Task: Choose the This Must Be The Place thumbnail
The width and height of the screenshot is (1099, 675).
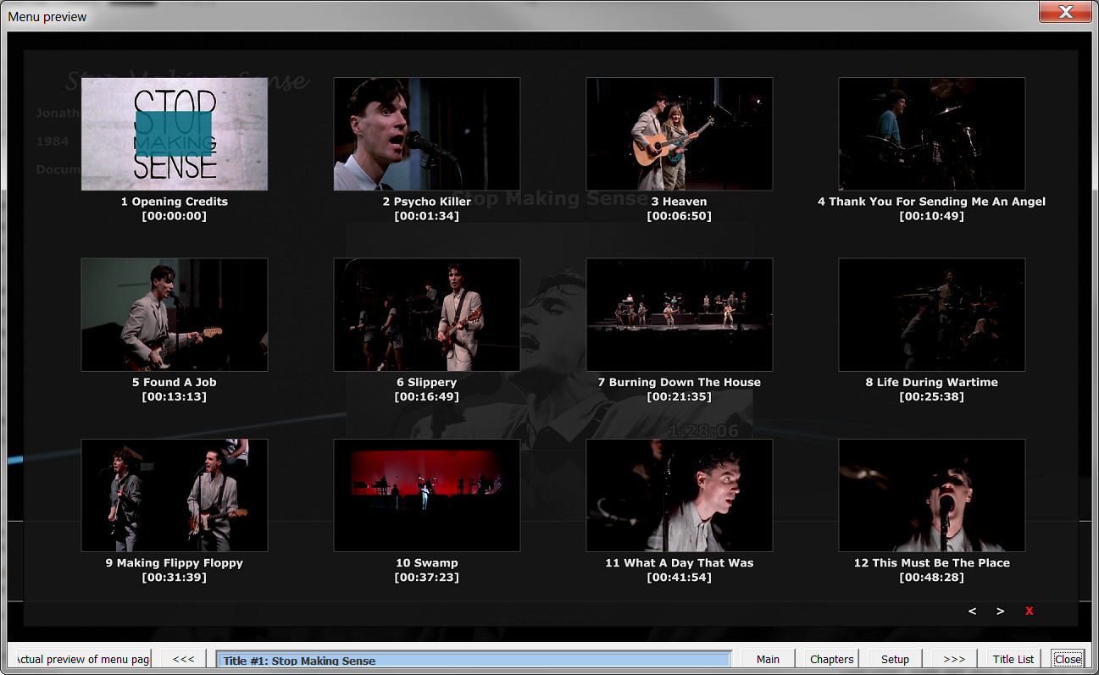Action: pyautogui.click(x=932, y=495)
